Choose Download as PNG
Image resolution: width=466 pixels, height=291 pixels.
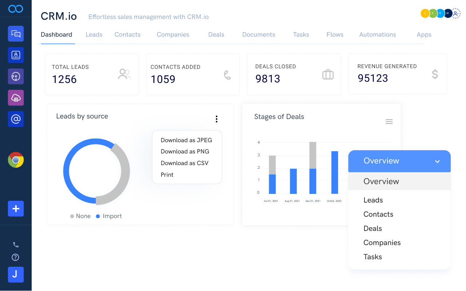point(185,151)
